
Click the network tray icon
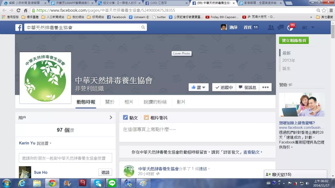(301, 183)
